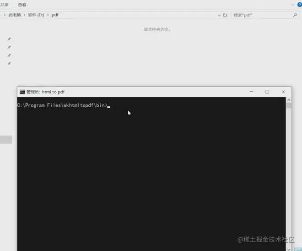Expand the chevron after 此电脑 breadcrumb
302x251 pixels.
24,15
